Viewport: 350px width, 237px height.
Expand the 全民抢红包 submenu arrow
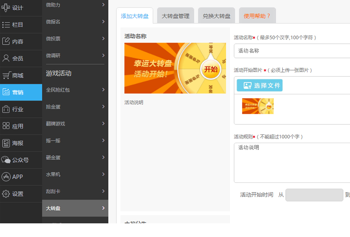pos(103,89)
